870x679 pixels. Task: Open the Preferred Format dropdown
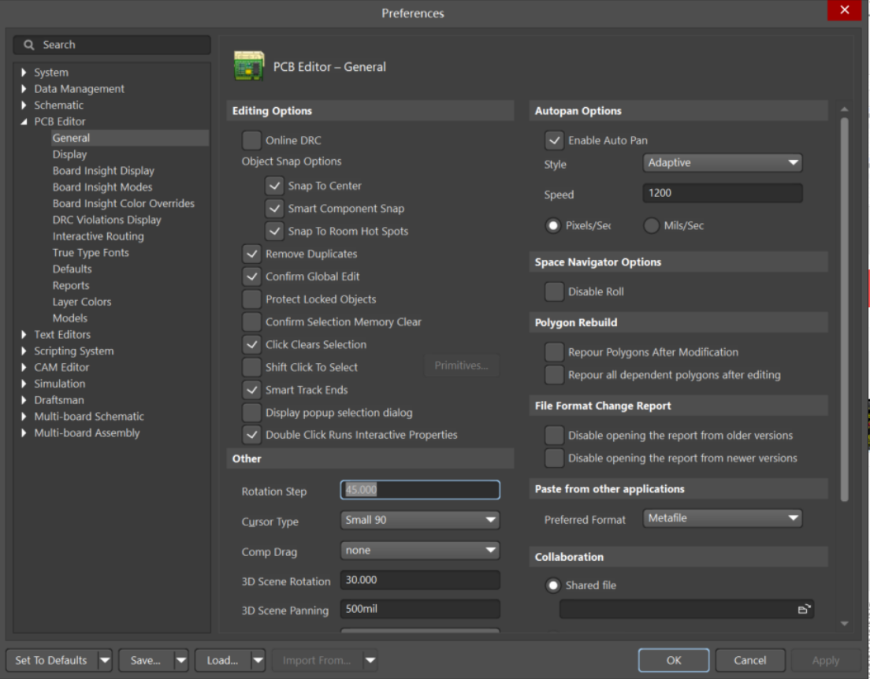click(722, 518)
